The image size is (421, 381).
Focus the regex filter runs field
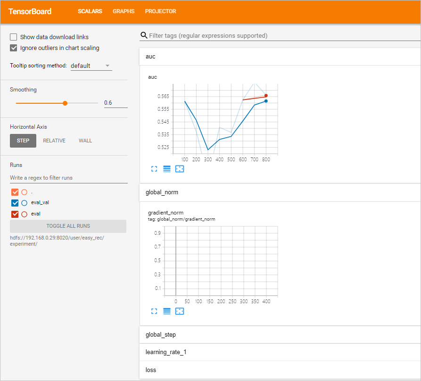click(x=69, y=178)
